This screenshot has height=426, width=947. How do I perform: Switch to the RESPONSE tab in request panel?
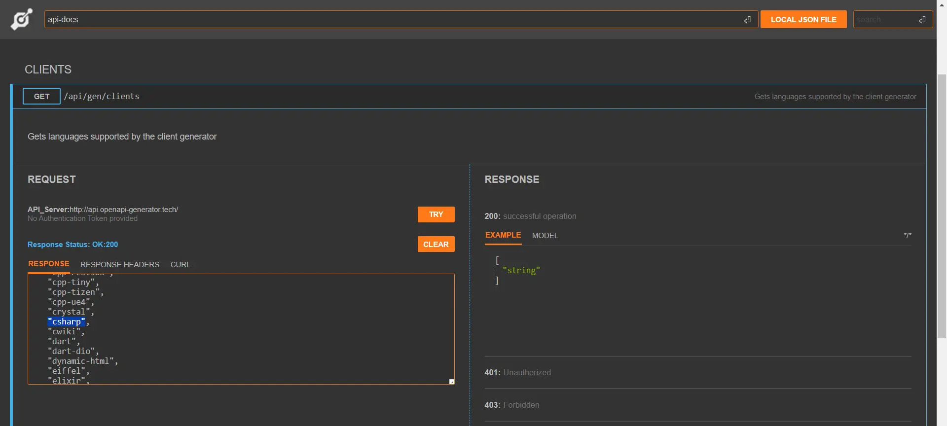[48, 264]
